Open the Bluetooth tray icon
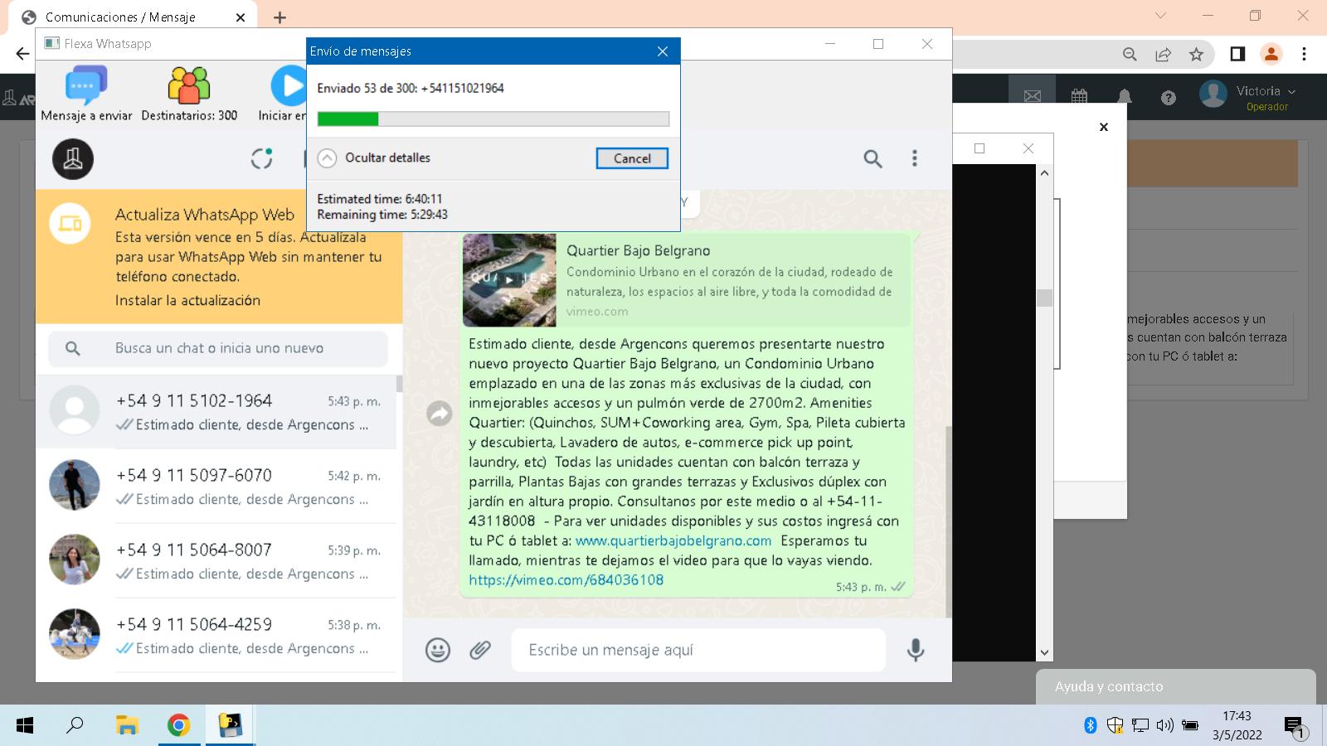This screenshot has height=746, width=1327. [x=1091, y=725]
